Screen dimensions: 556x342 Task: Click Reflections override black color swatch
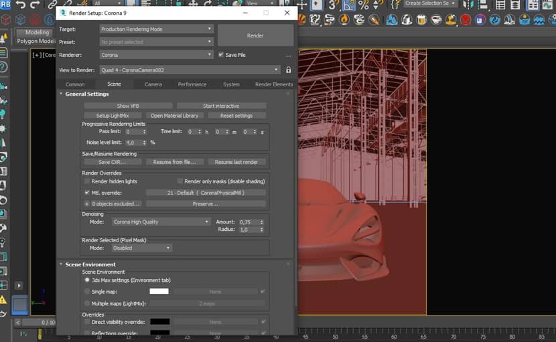[159, 333]
